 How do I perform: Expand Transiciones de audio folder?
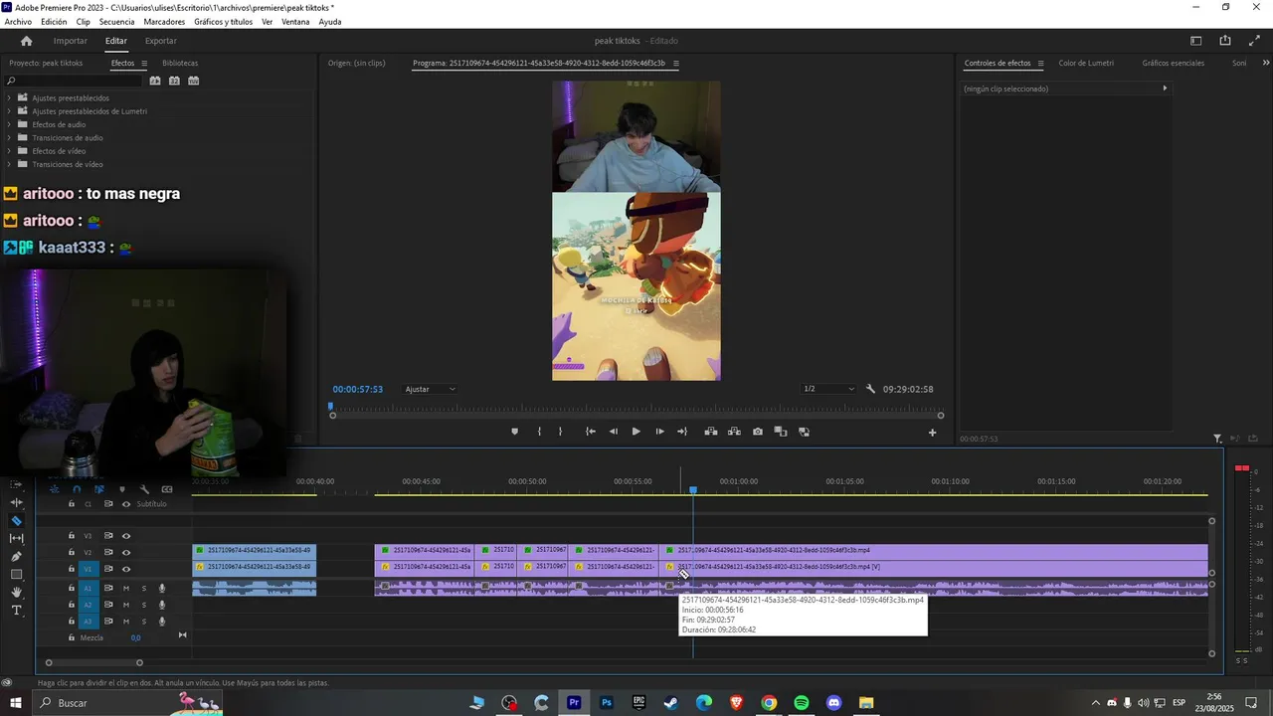click(x=9, y=137)
